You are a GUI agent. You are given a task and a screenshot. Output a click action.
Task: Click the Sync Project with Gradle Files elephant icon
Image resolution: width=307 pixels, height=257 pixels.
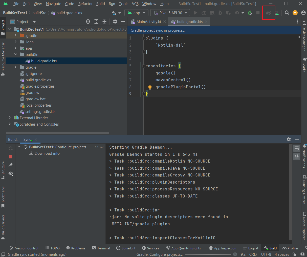[268, 13]
